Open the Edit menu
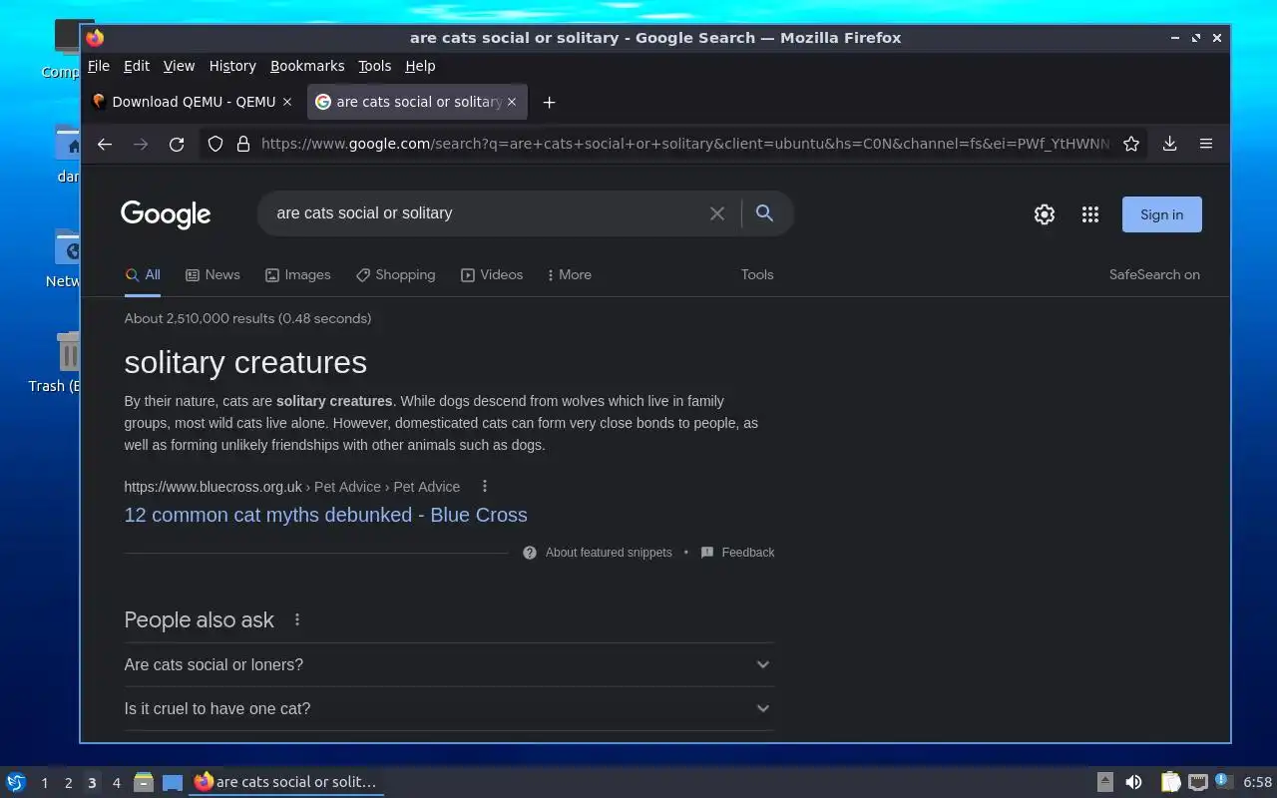 tap(137, 66)
